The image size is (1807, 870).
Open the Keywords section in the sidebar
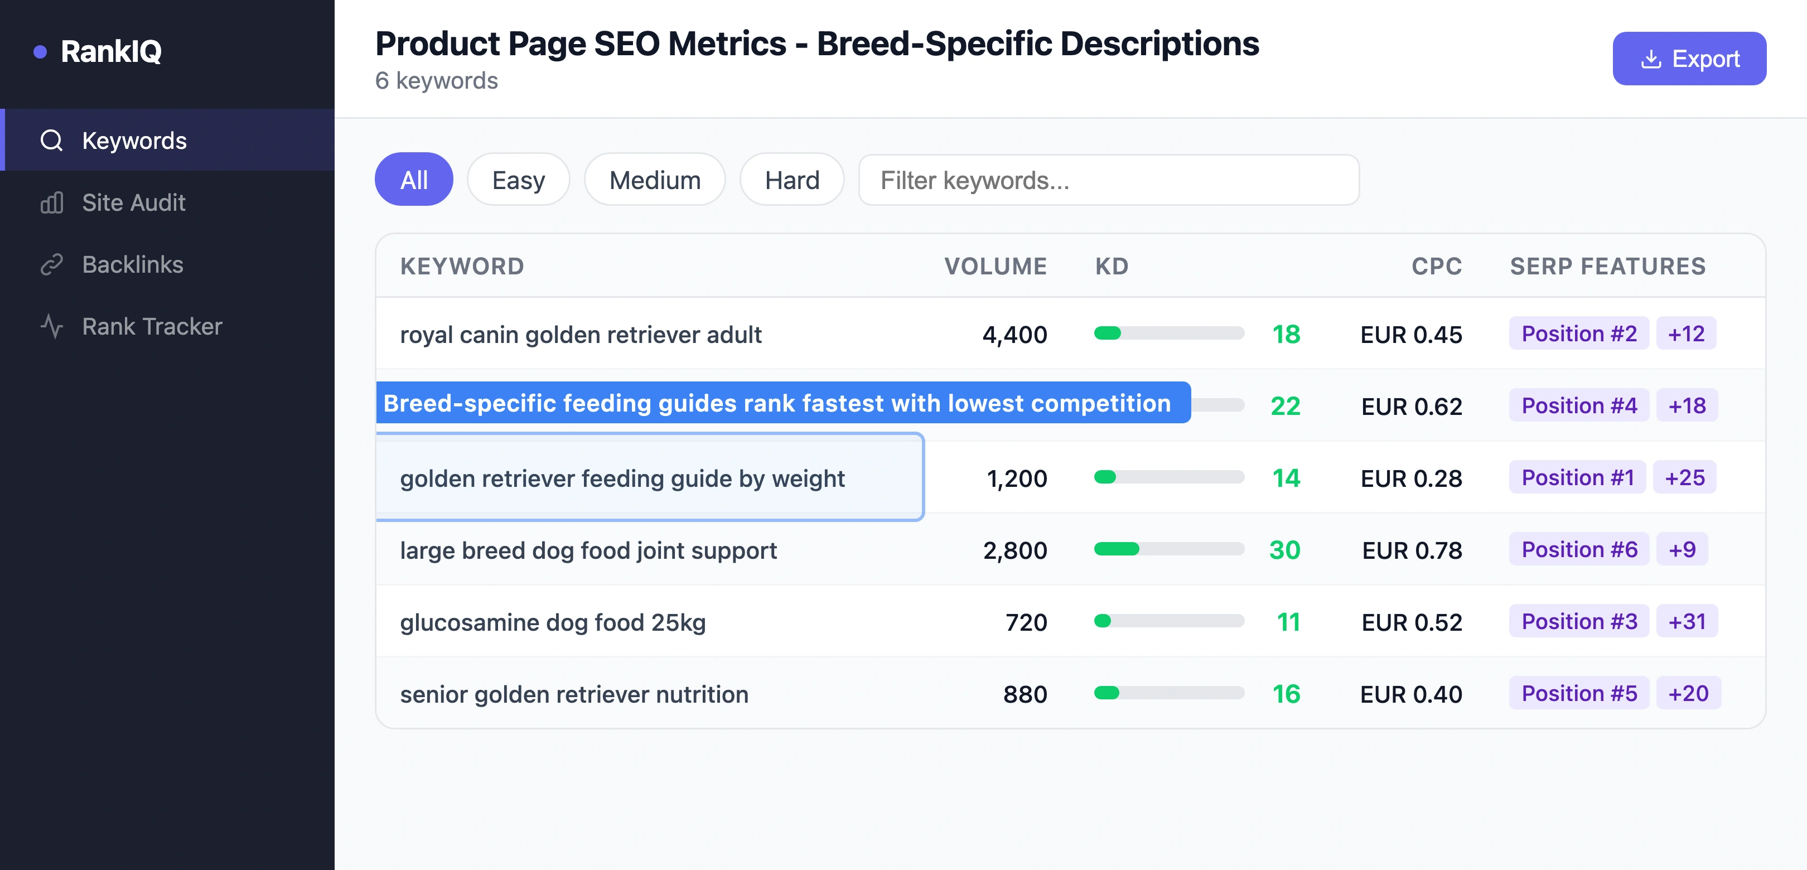tap(134, 141)
